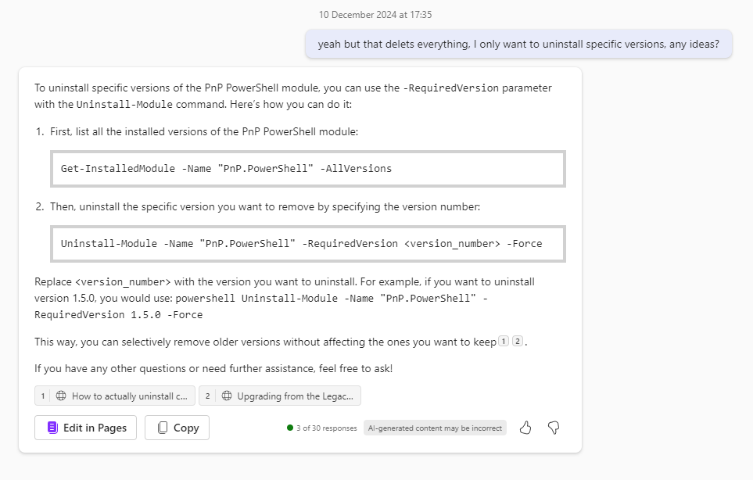Image resolution: width=753 pixels, height=480 pixels.
Task: Open inline citation marker 2
Action: click(517, 342)
